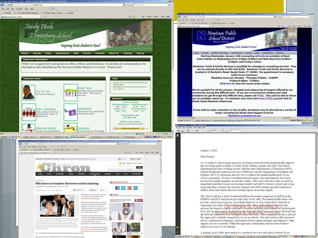Click the Scrapbook camera icon

coord(70,112)
